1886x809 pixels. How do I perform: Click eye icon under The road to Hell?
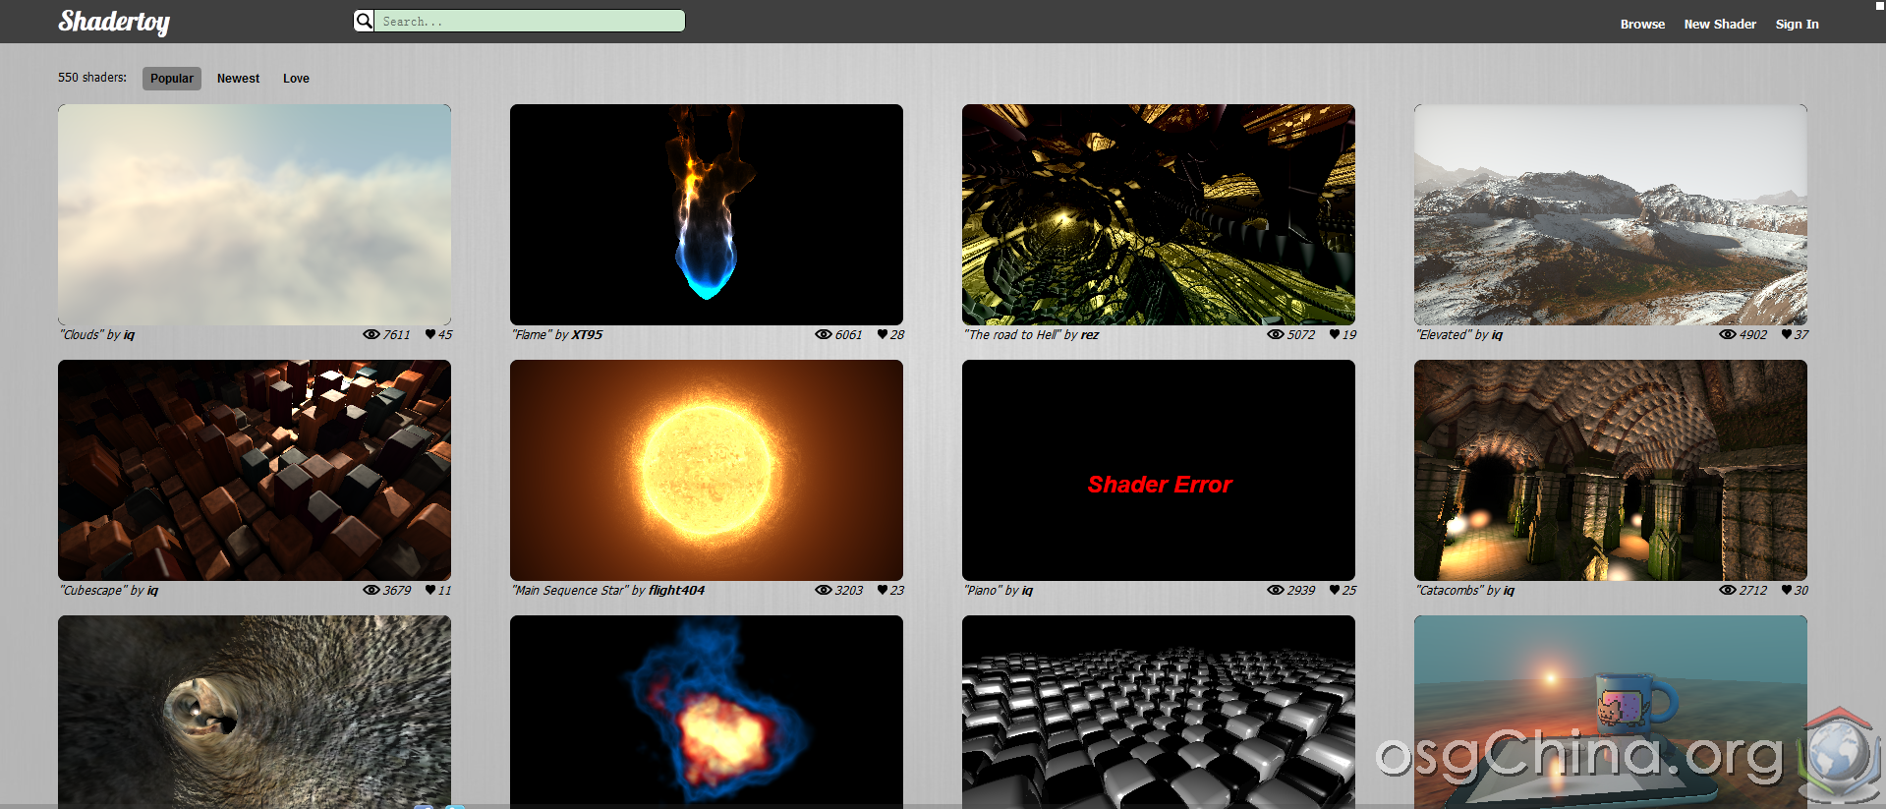(1276, 334)
